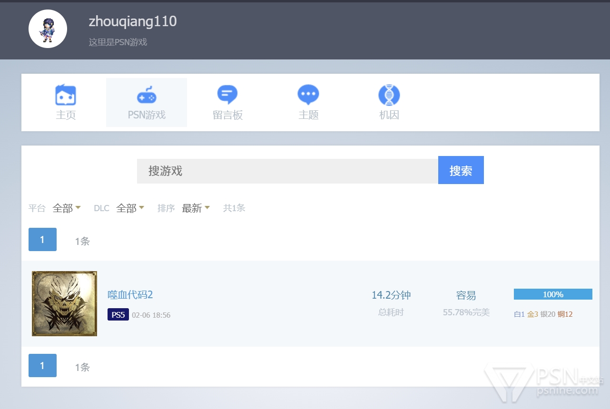Image resolution: width=610 pixels, height=409 pixels.
Task: Click the PSN游戏 gamepad icon
Action: click(147, 95)
